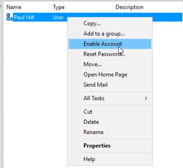Choose Send Mail menu item

(x=110, y=84)
